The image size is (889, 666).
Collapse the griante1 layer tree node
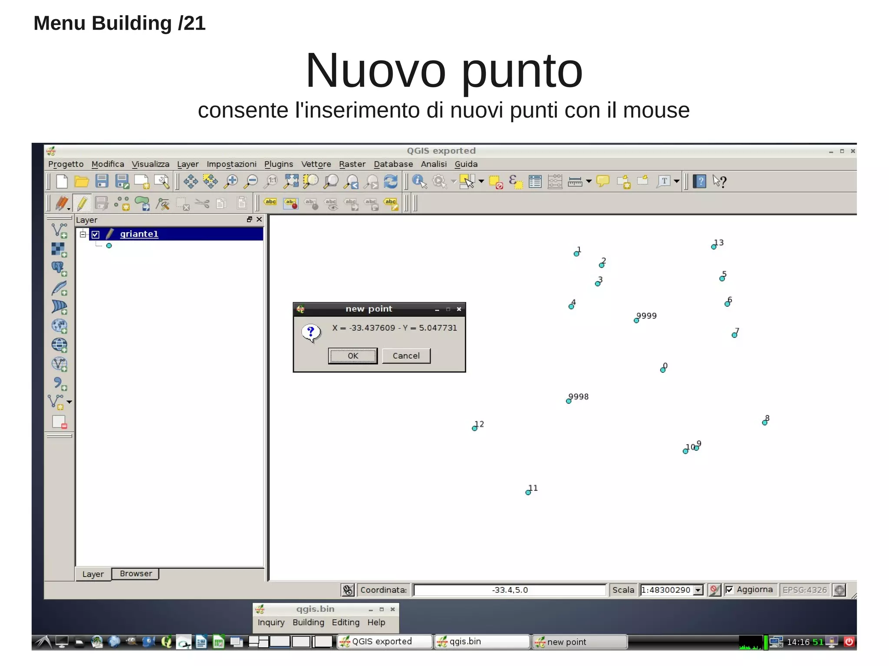[x=82, y=234]
